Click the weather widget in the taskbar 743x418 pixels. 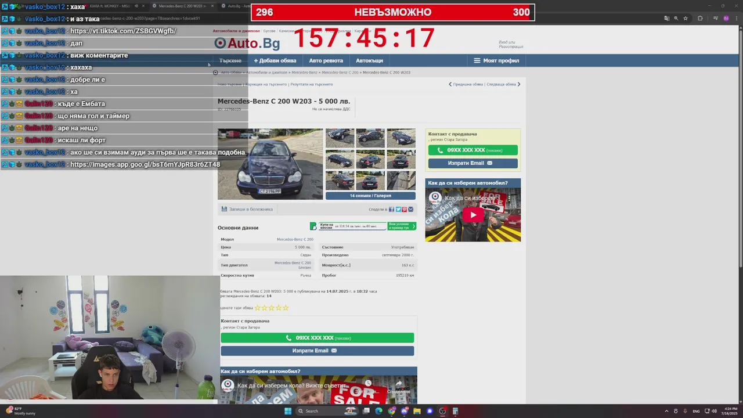click(20, 411)
